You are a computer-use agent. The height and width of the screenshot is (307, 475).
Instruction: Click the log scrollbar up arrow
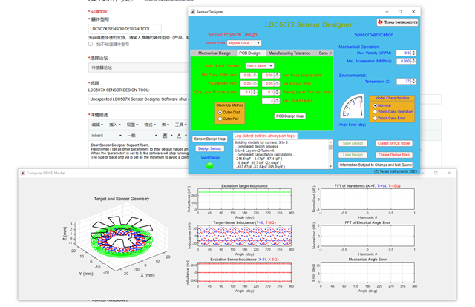tap(330, 142)
